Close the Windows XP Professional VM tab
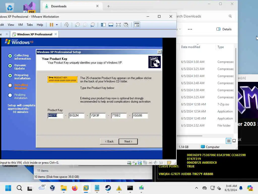 pos(56,34)
